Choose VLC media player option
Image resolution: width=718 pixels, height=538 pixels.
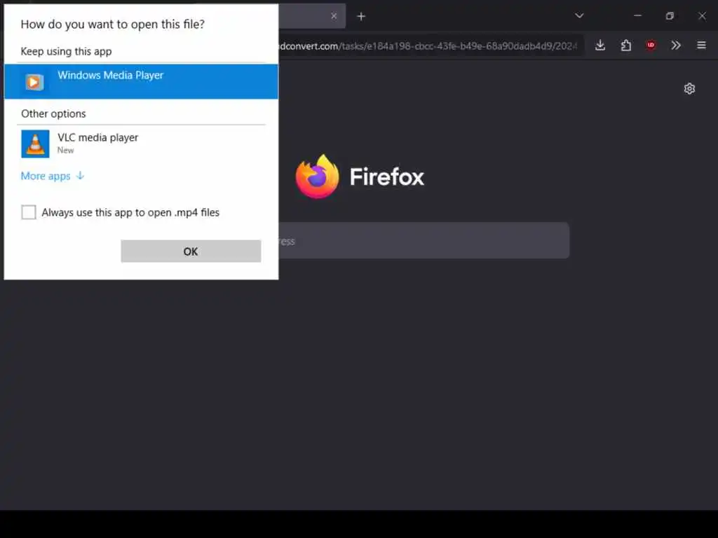(x=141, y=144)
